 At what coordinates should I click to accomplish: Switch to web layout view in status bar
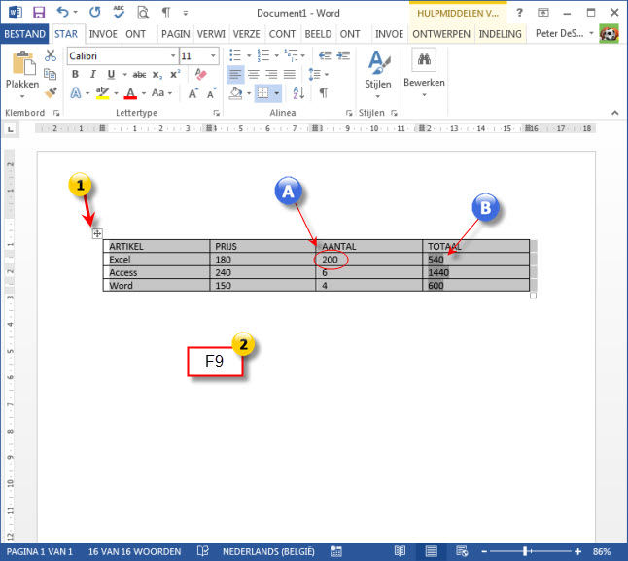(462, 551)
